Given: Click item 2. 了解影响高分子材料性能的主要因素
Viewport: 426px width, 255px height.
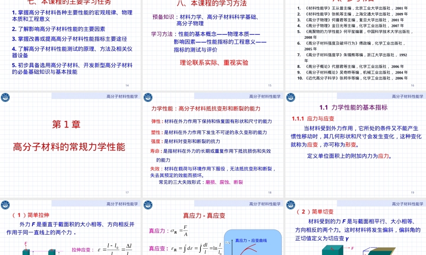Looking at the screenshot, I should pos(58,29).
